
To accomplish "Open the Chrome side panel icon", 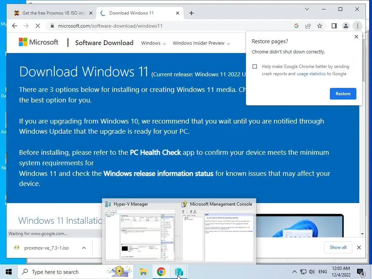I will (334, 26).
